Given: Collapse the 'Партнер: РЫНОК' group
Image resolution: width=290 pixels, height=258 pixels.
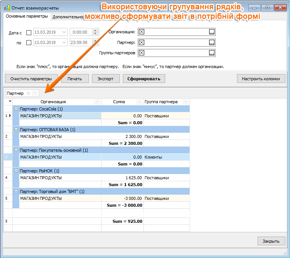Looking at the screenshot, I should pyautogui.click(x=16, y=170).
